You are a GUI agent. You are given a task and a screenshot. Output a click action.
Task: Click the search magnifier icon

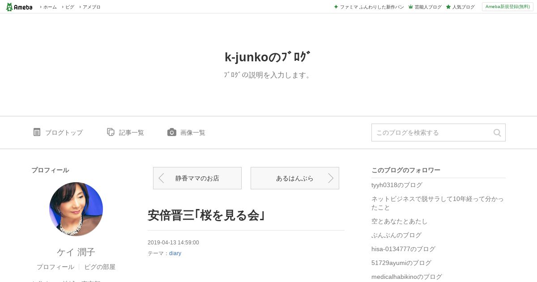[x=497, y=132]
